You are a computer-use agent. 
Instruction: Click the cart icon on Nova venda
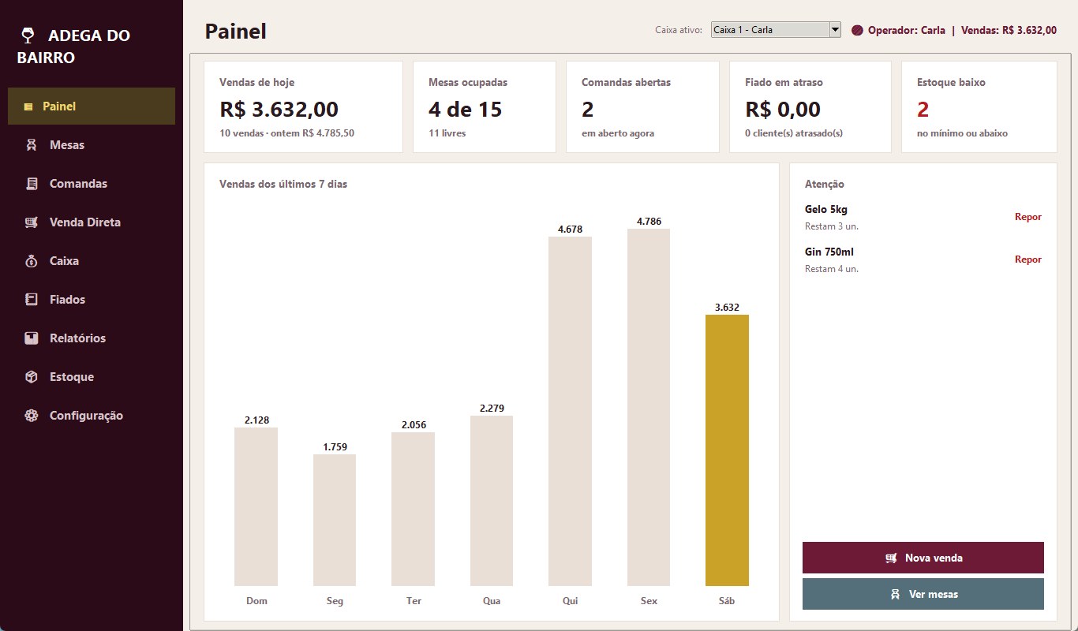(x=891, y=558)
